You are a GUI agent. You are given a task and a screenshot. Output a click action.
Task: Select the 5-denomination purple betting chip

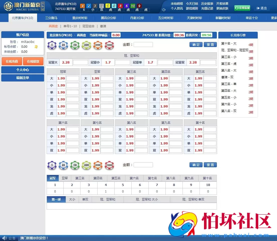(x=52, y=45)
